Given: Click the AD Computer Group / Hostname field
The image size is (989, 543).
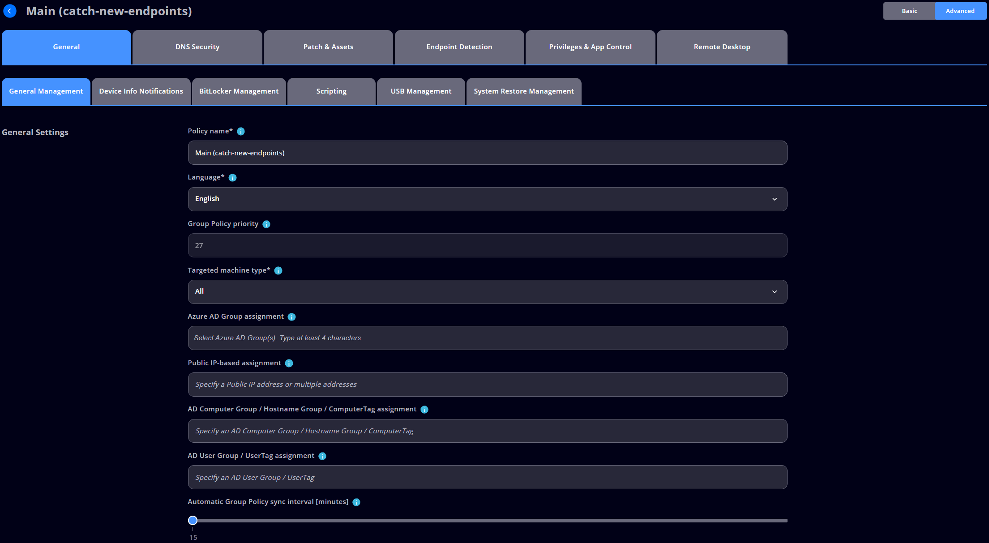Looking at the screenshot, I should point(488,431).
